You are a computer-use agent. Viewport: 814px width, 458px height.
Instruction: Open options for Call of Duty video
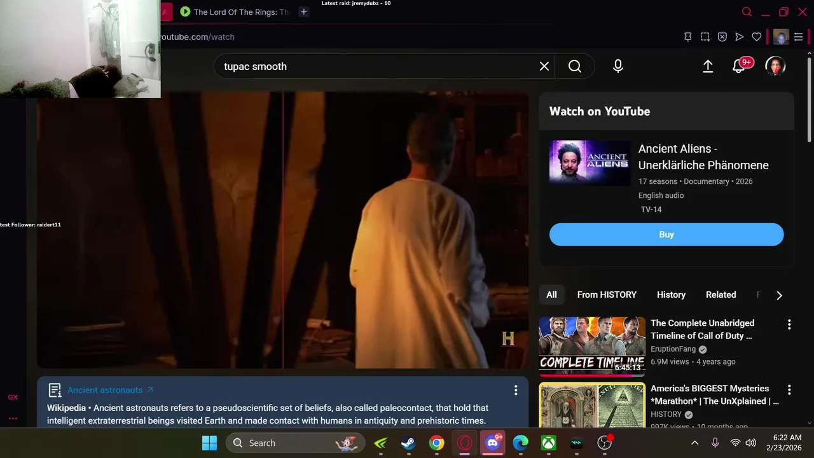coord(789,324)
